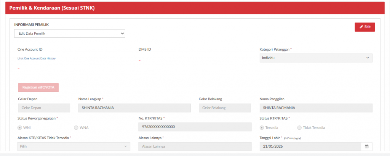The image size is (390, 156).
Task: Click the Nama Panggilan field
Action: tap(315, 108)
